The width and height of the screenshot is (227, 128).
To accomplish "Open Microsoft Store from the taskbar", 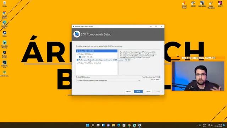I will (124, 125).
